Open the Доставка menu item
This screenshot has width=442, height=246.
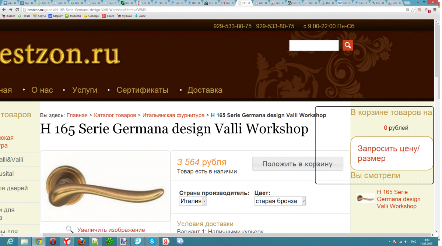(x=205, y=90)
